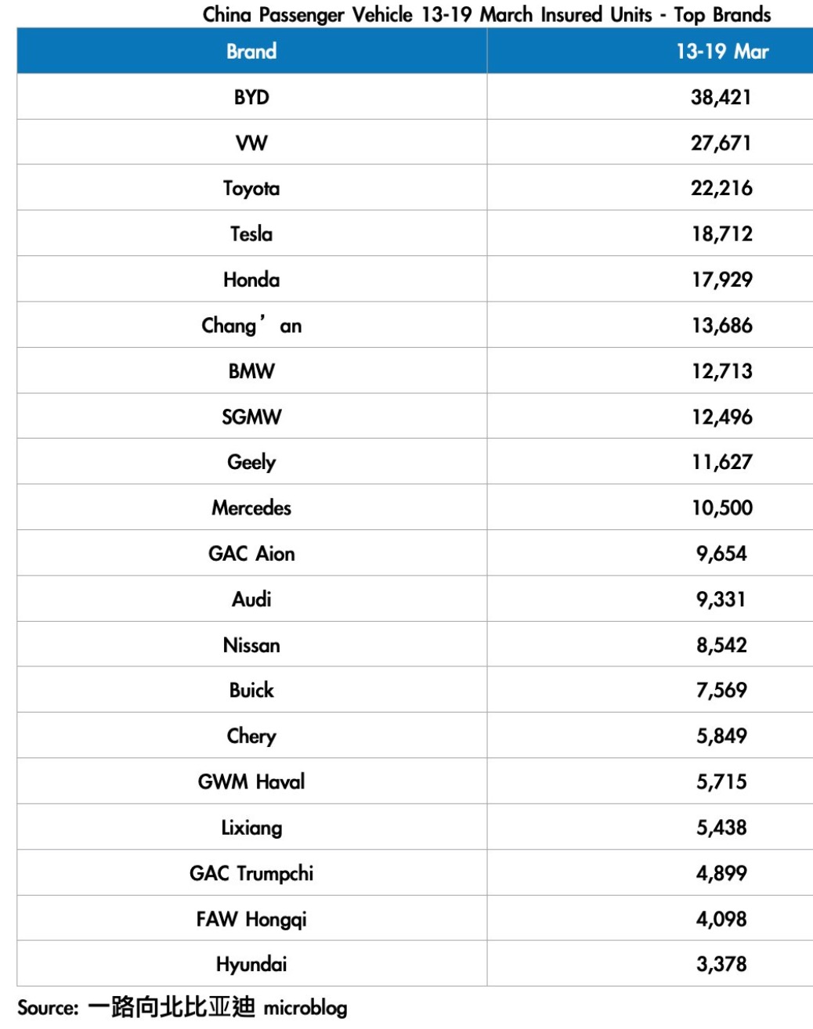The height and width of the screenshot is (1029, 813).
Task: Select the Tesla brand cell
Action: 251,233
